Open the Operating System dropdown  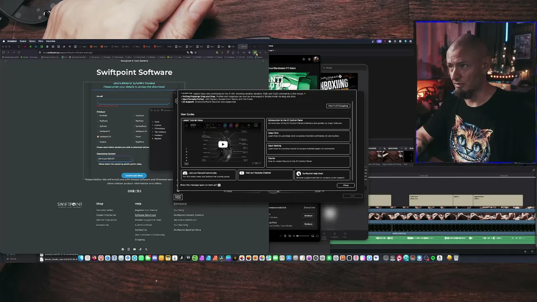115,159
